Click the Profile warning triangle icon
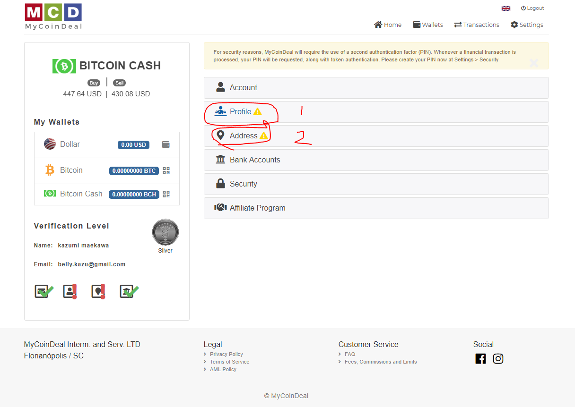575x407 pixels. click(x=257, y=112)
